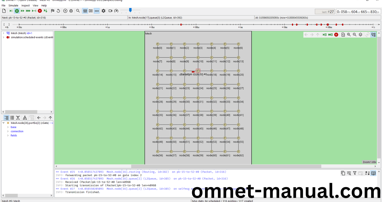382x202 pixels.
Task: Collapse the Mesh.node[26].port$o[2] inspector root
Action: pos(3,123)
